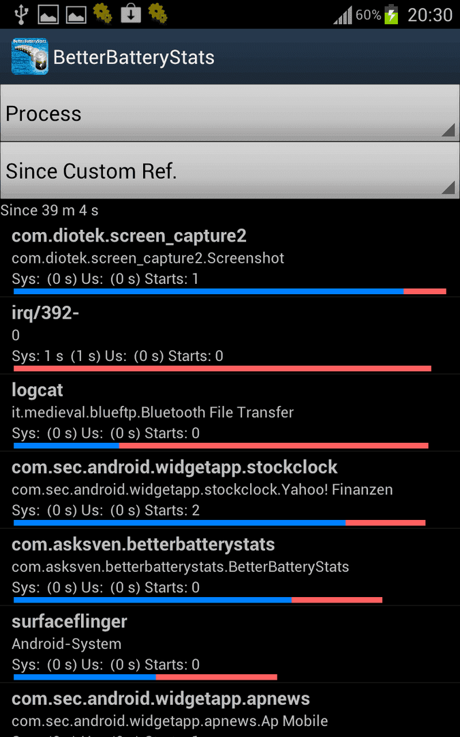Viewport: 460px width, 737px height.
Task: Tap the surfaceflinger usage bar
Action: (146, 677)
